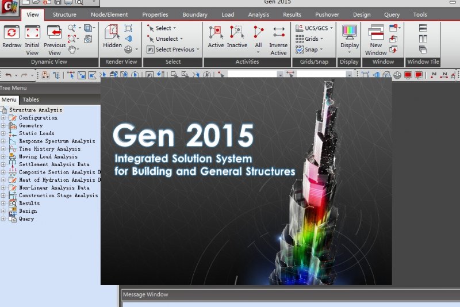Open the Node/Element ribbon tab

coord(109,15)
